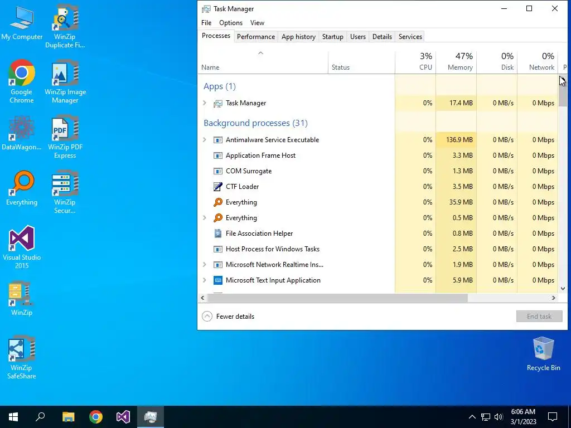Collapse view with Fewer details
571x428 pixels.
(228, 317)
